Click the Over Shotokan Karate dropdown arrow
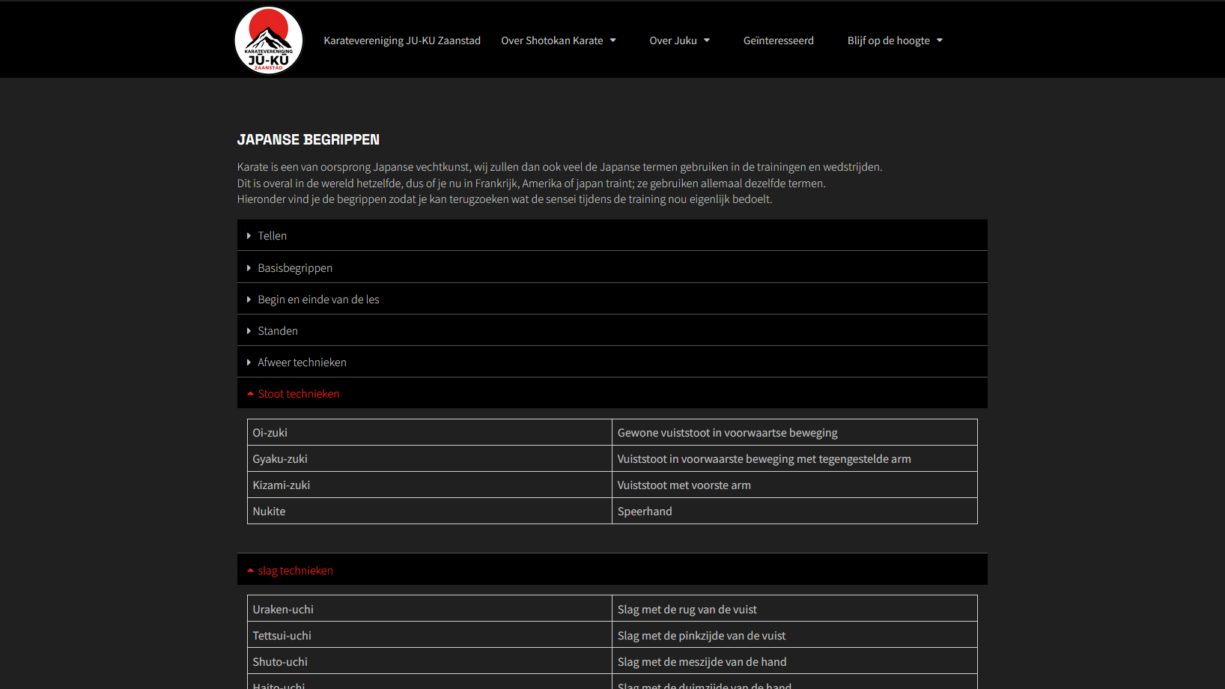 coord(613,40)
